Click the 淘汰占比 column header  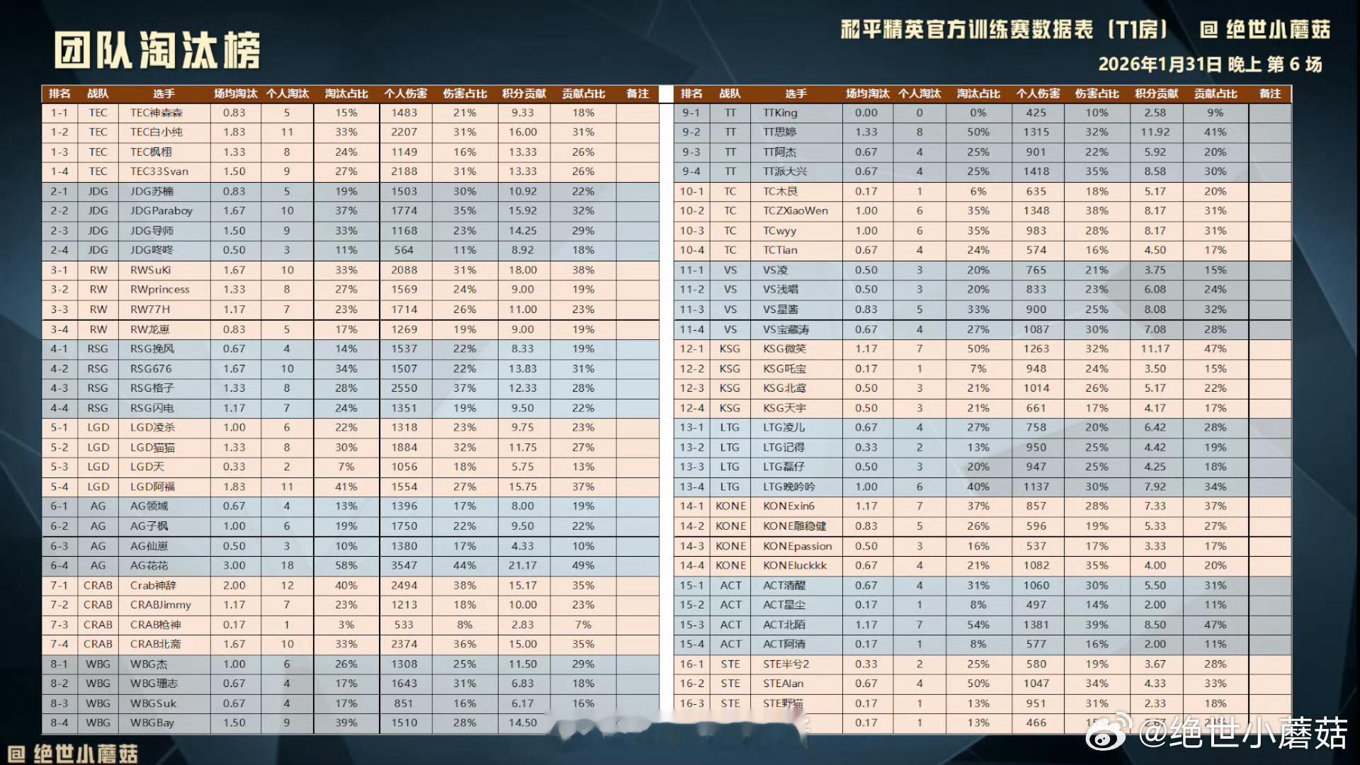[345, 93]
